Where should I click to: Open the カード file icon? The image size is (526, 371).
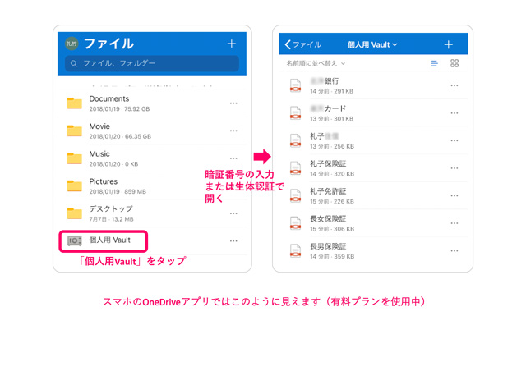(x=295, y=113)
